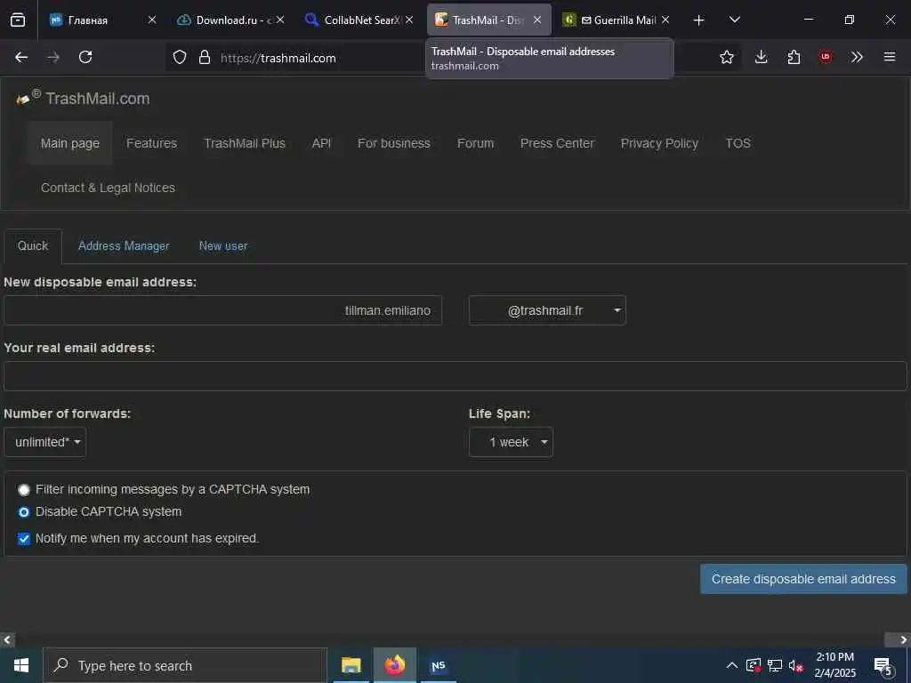Open the Press Center link
Viewport: 911px width, 683px height.
coord(557,143)
